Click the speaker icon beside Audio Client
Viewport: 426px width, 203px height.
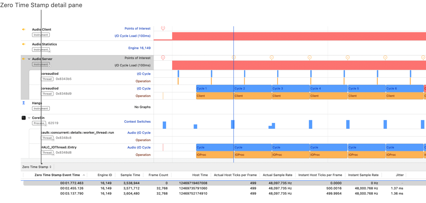coord(23,29)
